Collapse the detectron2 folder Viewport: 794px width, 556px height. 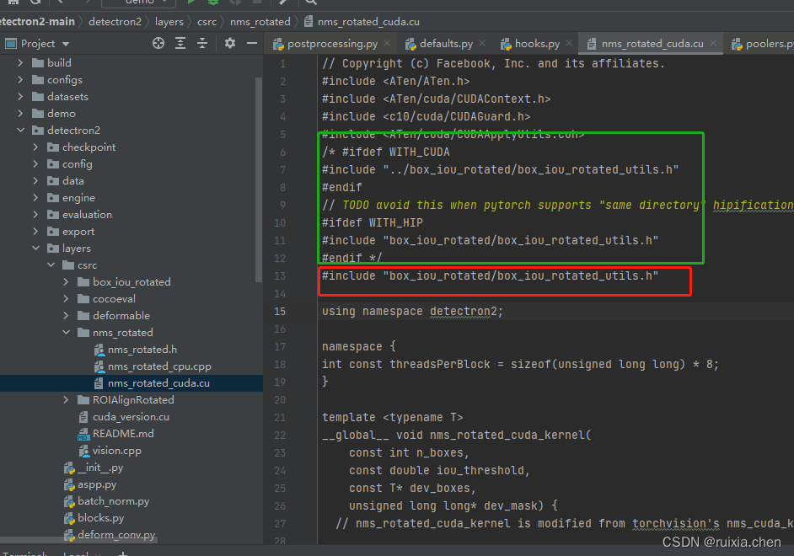pos(20,130)
